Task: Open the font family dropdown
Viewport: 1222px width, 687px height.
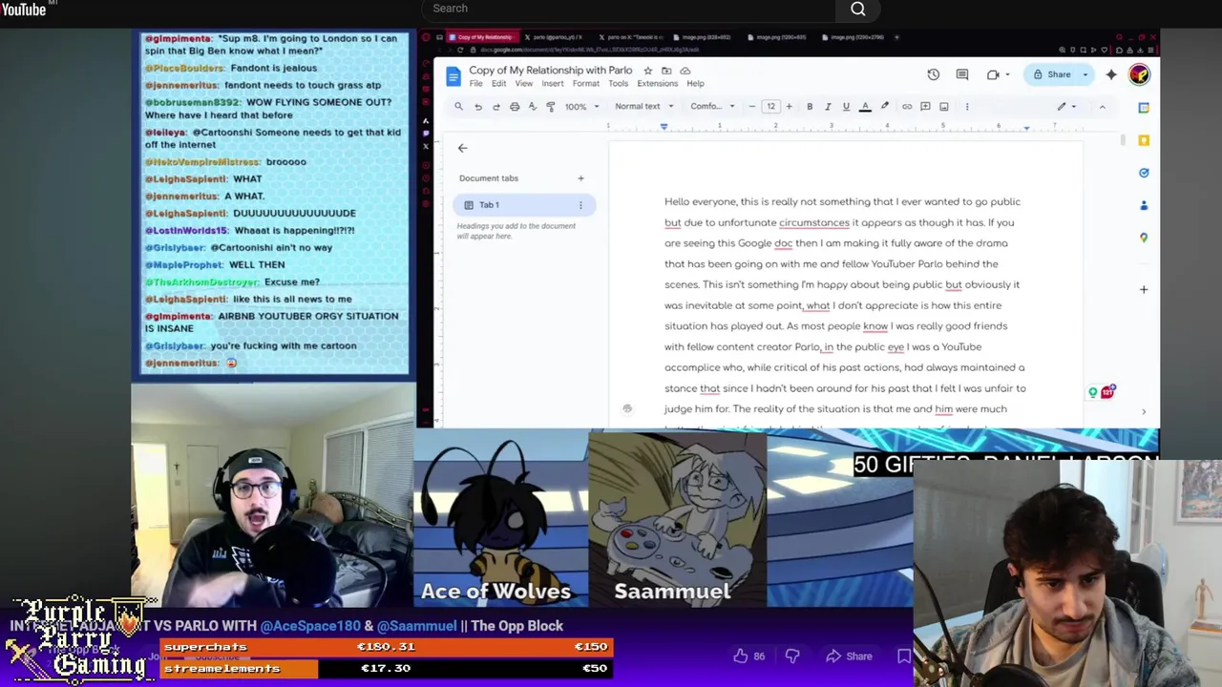Action: click(x=712, y=107)
